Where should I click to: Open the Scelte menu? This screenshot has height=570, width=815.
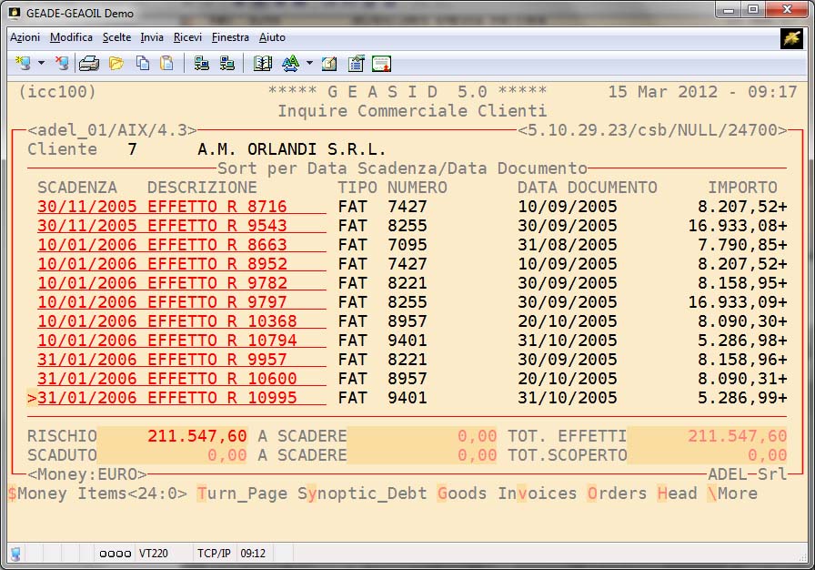point(116,37)
